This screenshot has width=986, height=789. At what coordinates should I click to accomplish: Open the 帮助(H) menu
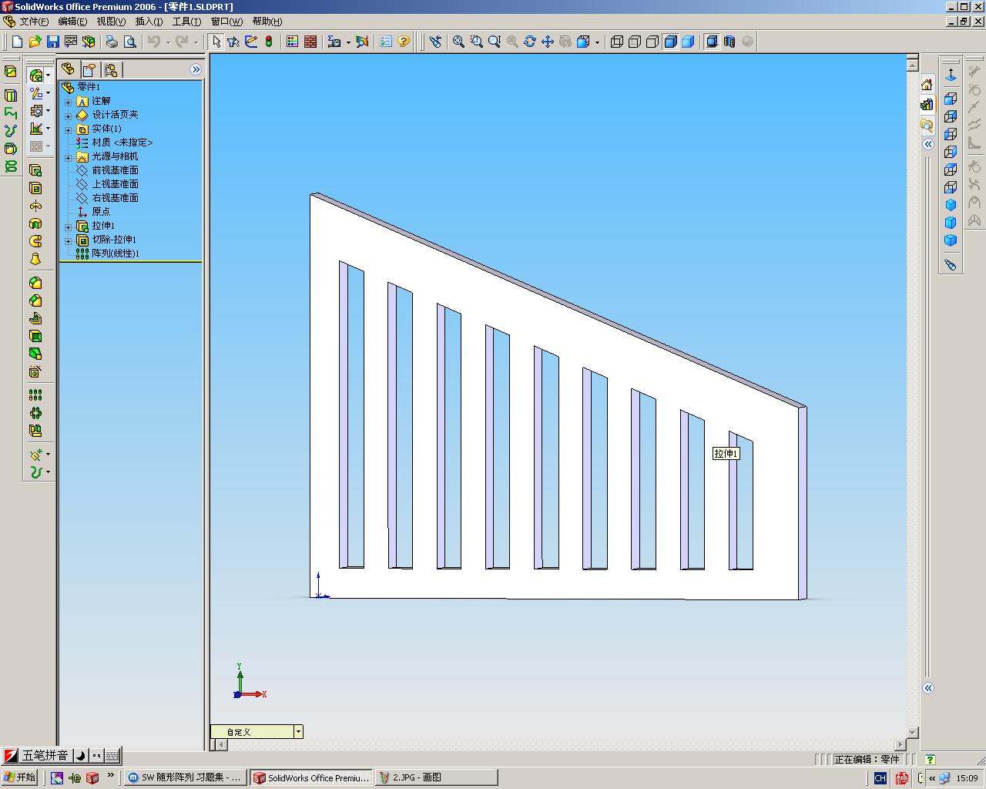267,22
